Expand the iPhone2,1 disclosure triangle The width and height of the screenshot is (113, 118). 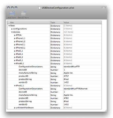[x=15, y=45]
